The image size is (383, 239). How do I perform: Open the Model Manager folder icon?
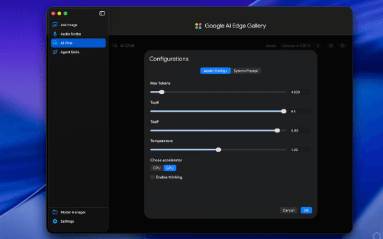tap(55, 212)
